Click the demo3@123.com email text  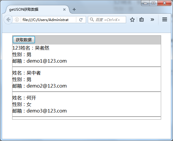pyautogui.click(x=47, y=111)
